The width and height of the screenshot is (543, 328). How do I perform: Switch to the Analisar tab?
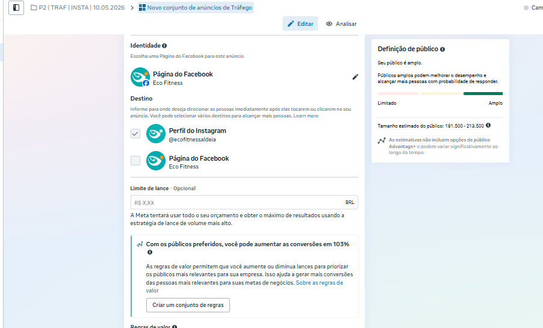[x=341, y=23]
